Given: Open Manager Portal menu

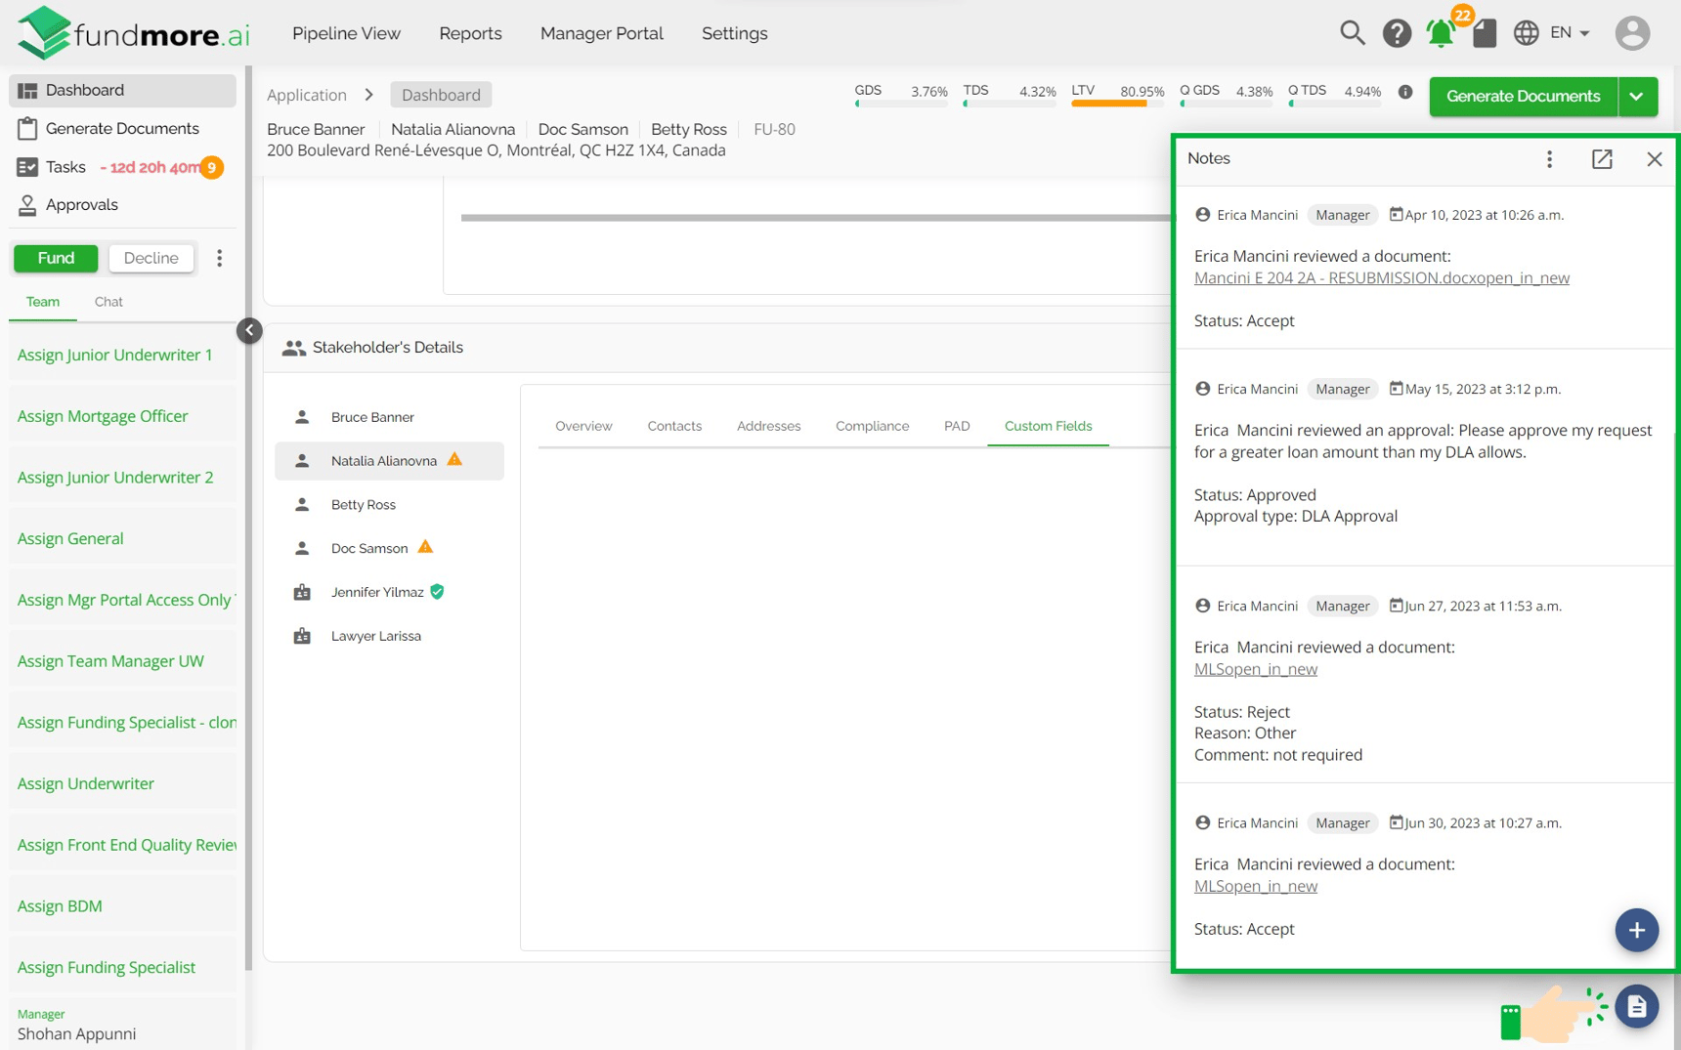Looking at the screenshot, I should pyautogui.click(x=602, y=33).
